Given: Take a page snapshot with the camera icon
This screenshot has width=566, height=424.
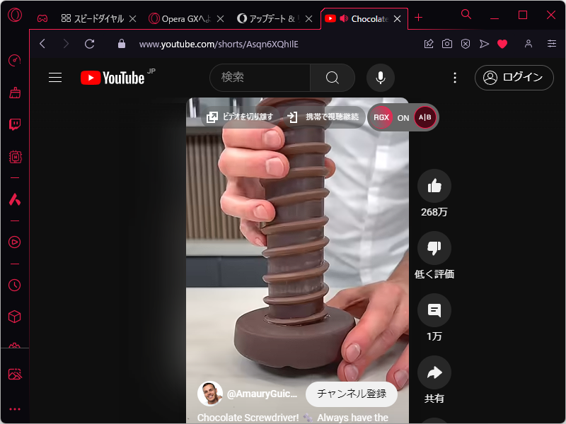Looking at the screenshot, I should coord(446,43).
